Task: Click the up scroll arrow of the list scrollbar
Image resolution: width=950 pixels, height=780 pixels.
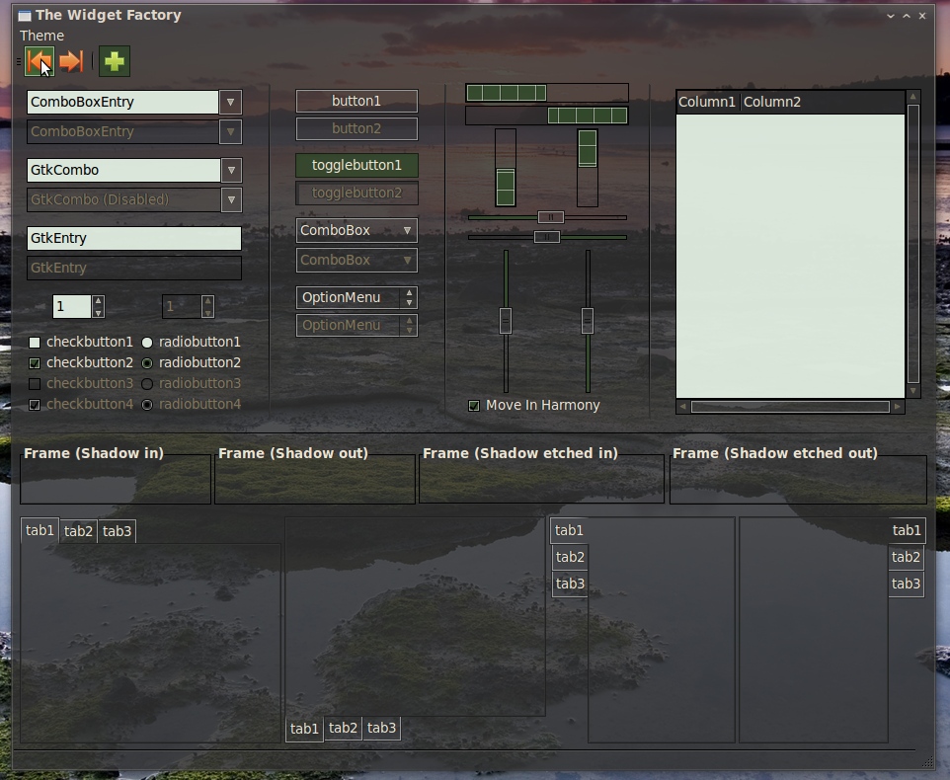Action: pos(913,97)
